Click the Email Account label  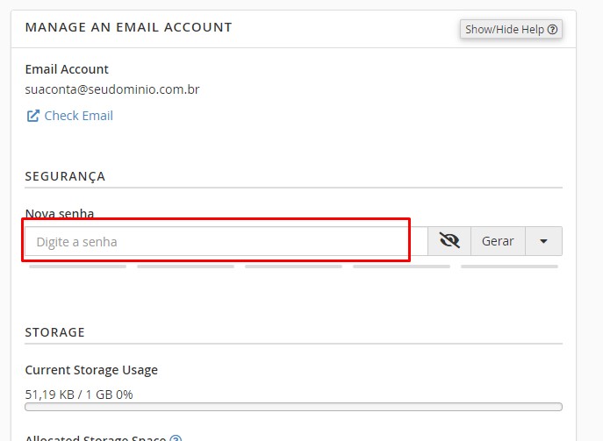click(67, 69)
